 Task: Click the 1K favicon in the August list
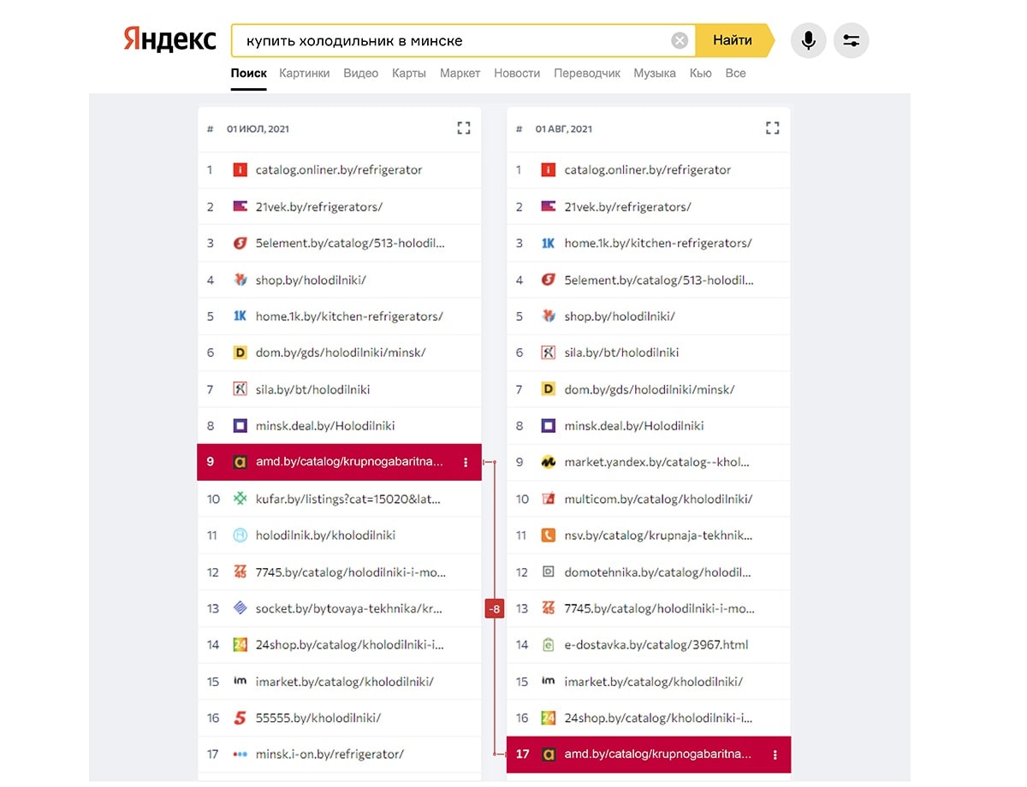pos(549,243)
